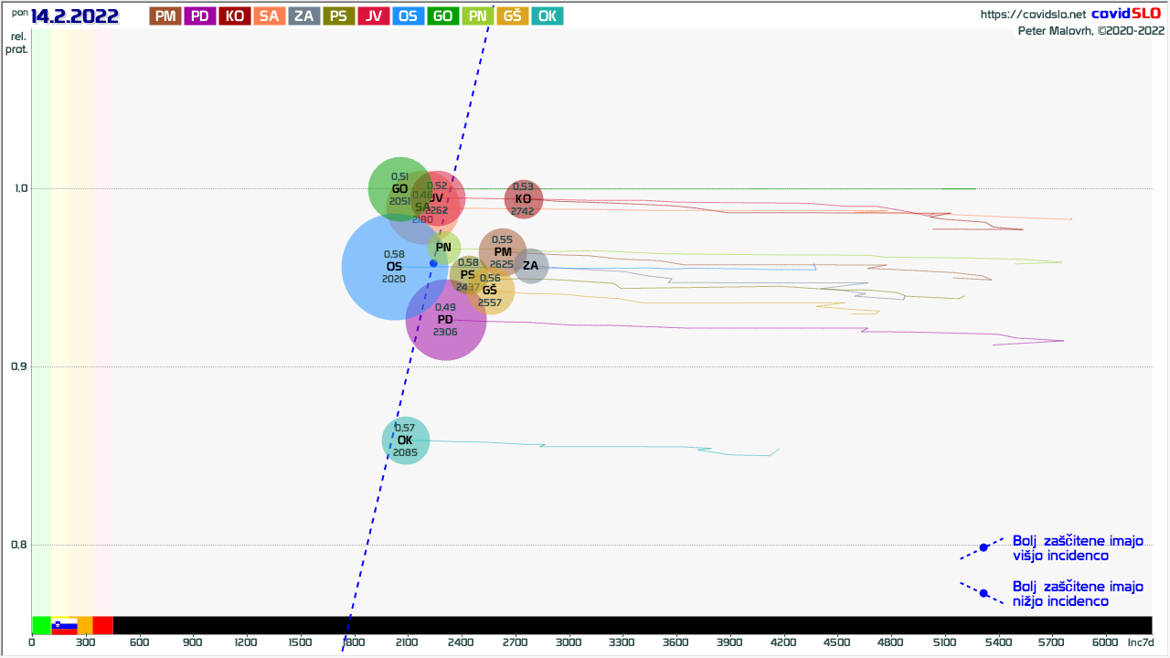Click the blue national average dot
Viewport: 1170px width, 658px height.
433,263
